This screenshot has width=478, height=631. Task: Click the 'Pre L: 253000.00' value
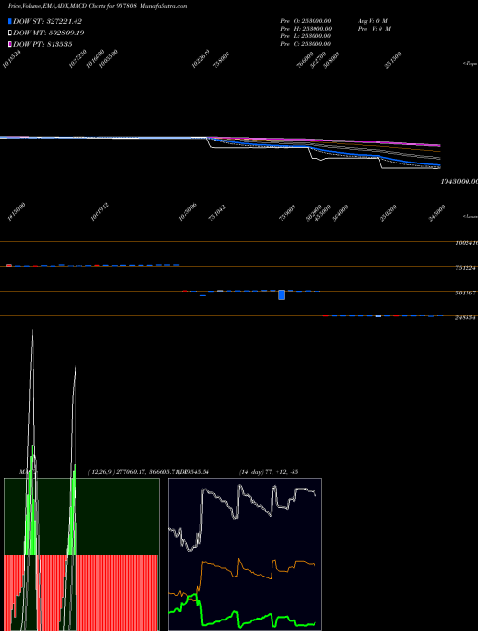point(306,35)
